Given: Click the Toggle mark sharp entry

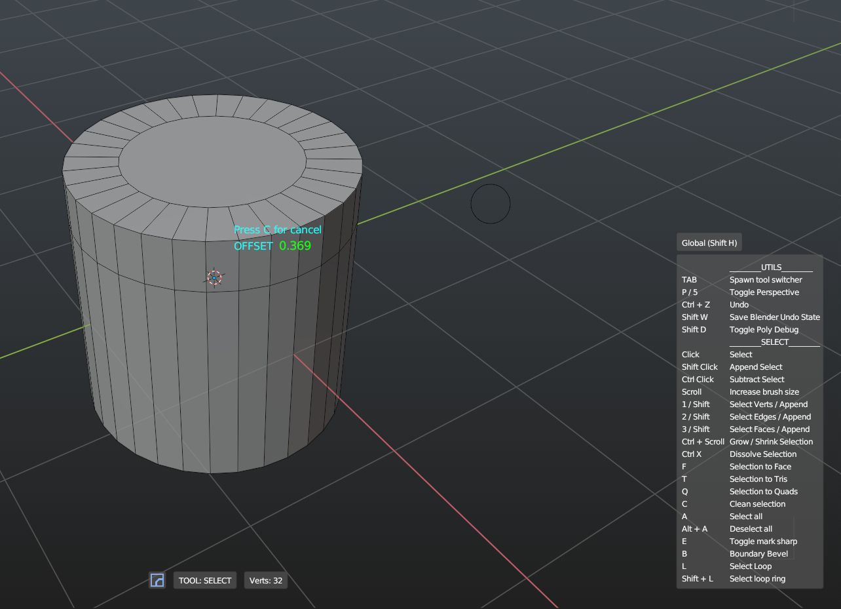Looking at the screenshot, I should point(763,541).
